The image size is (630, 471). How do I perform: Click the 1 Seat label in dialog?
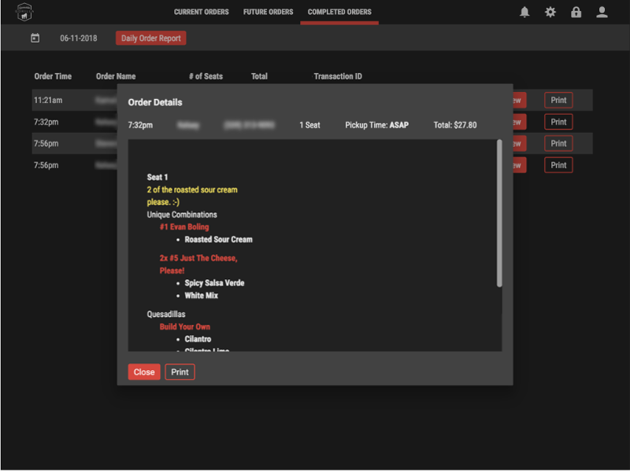pyautogui.click(x=309, y=125)
